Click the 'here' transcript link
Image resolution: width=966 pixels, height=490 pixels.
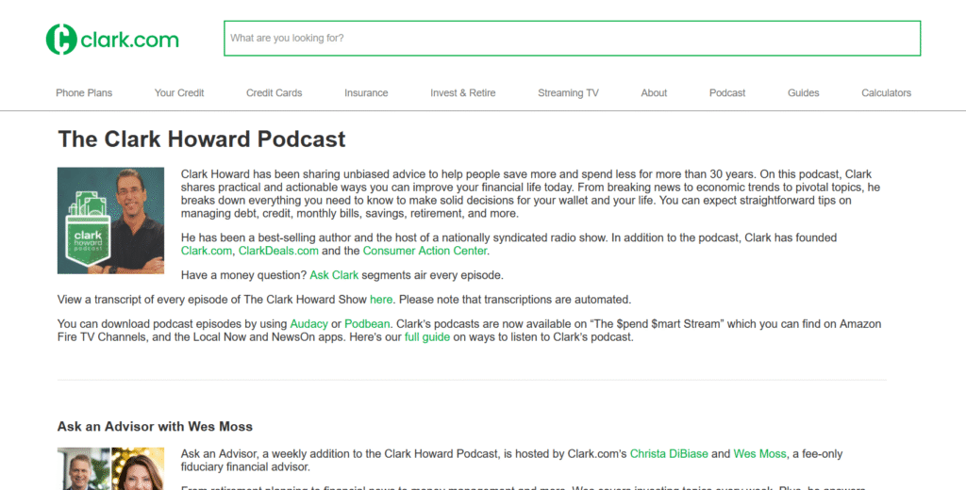tap(381, 300)
